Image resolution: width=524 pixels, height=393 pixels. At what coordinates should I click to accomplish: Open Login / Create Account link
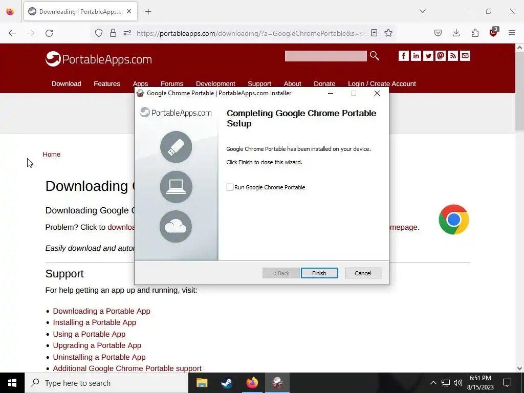[x=382, y=83]
